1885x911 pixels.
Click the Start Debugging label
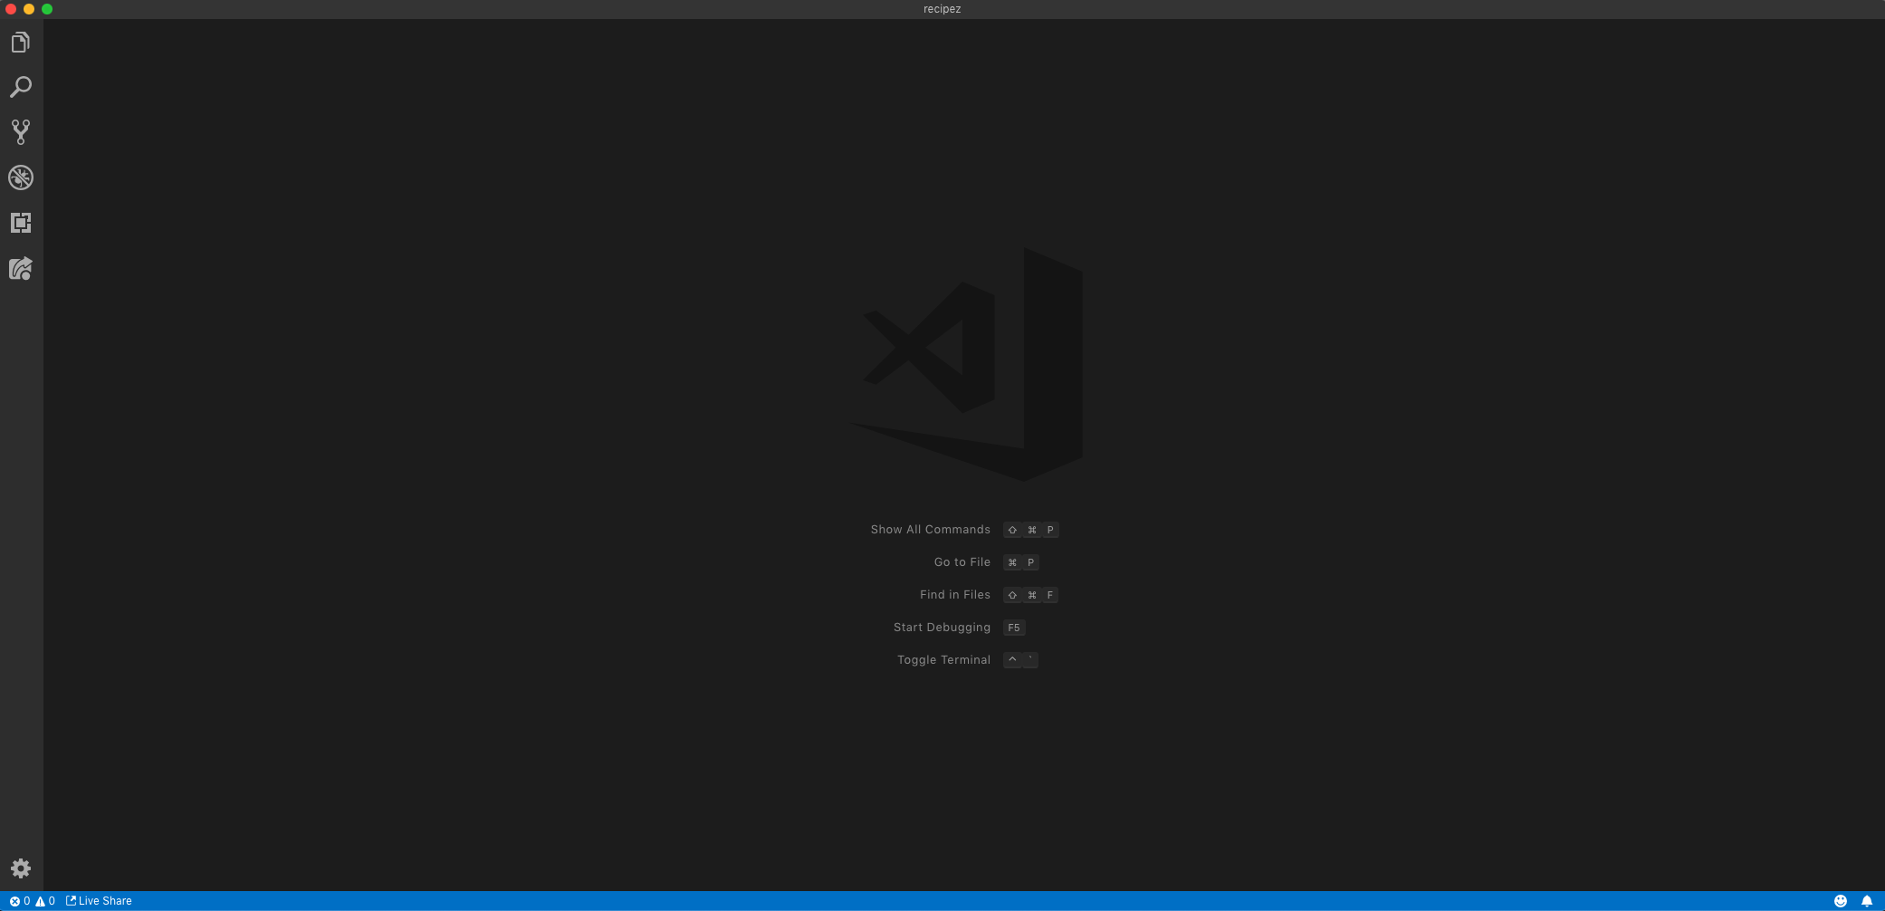942,628
